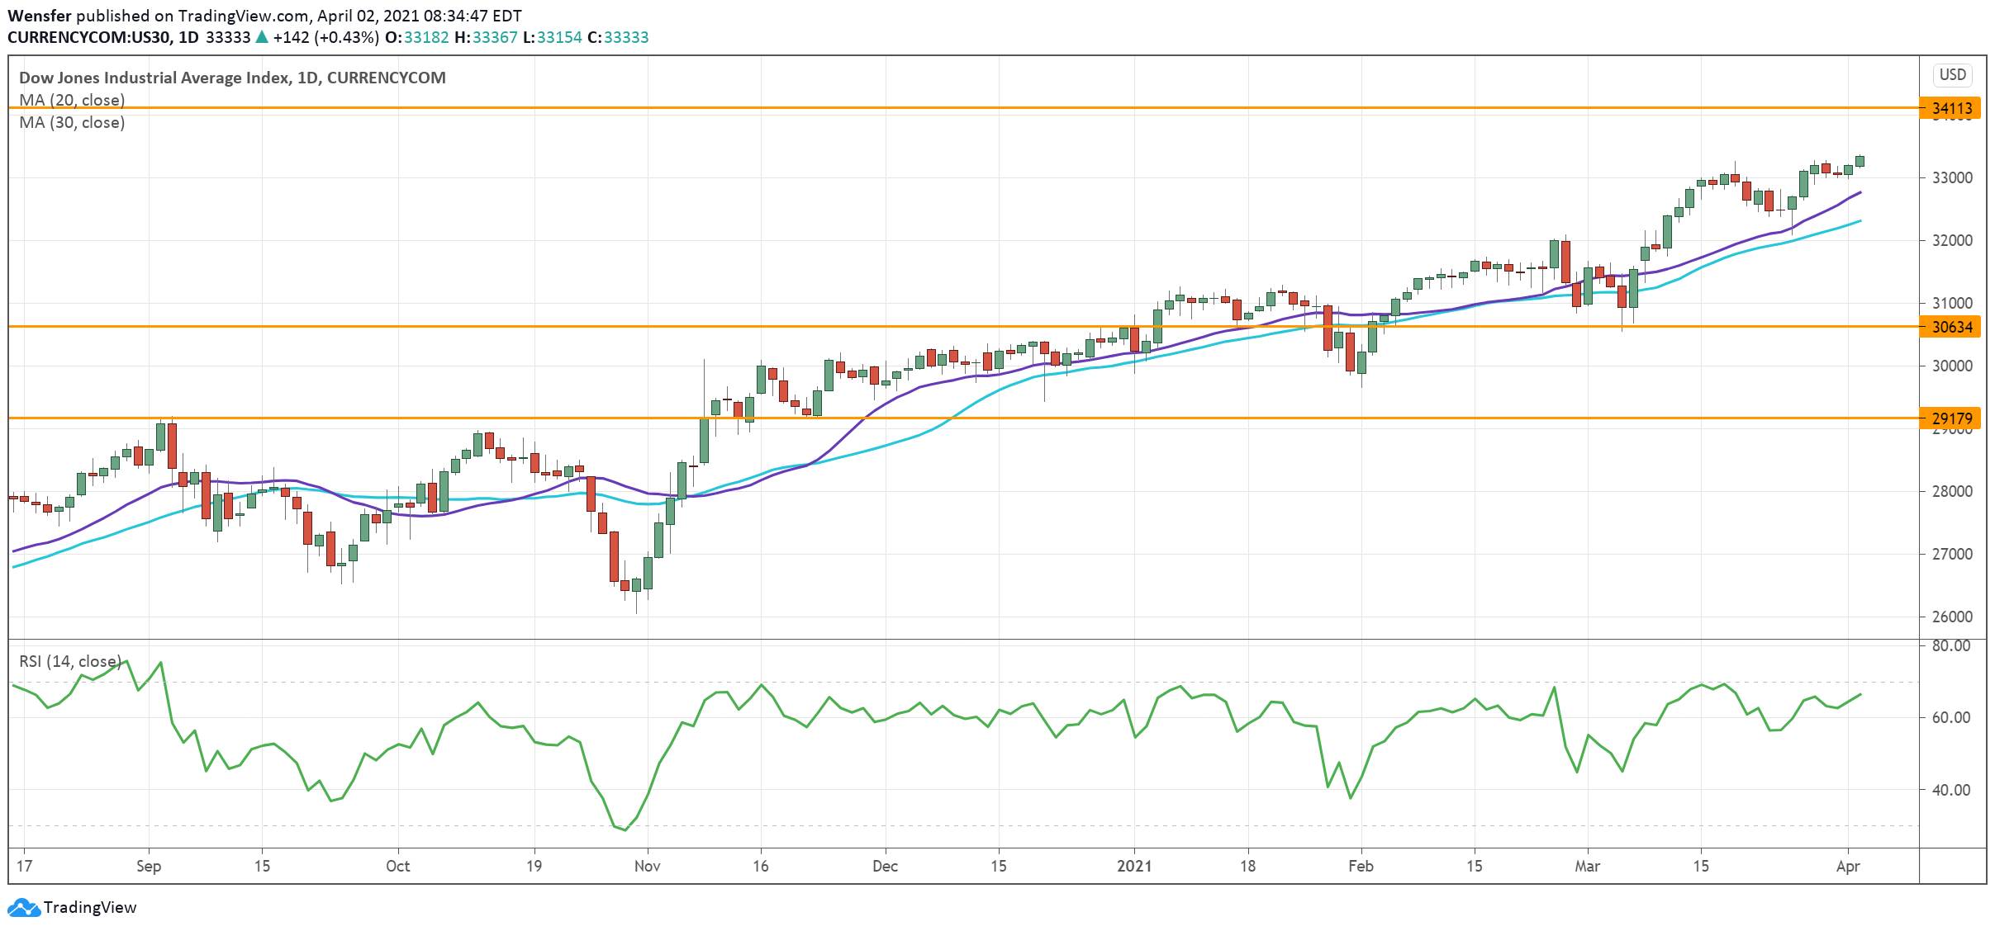Click the TradingView cloud logo icon

click(x=23, y=908)
